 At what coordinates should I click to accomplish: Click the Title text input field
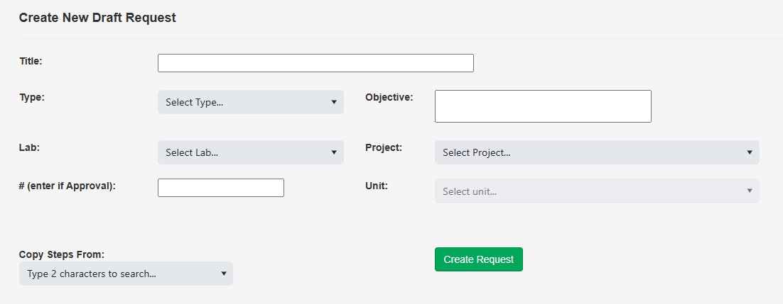[x=315, y=63]
